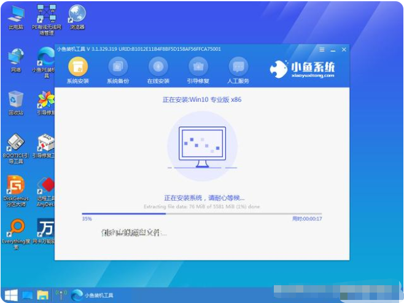404x303 pixels.
Task: Click the installer window title text
Action: (x=139, y=49)
